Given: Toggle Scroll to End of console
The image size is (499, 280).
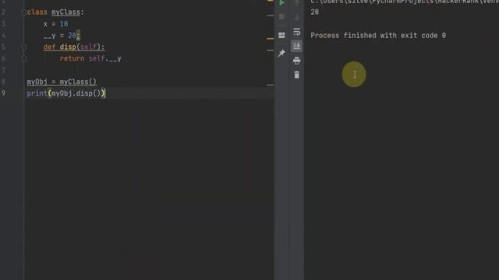Looking at the screenshot, I should click(x=296, y=46).
